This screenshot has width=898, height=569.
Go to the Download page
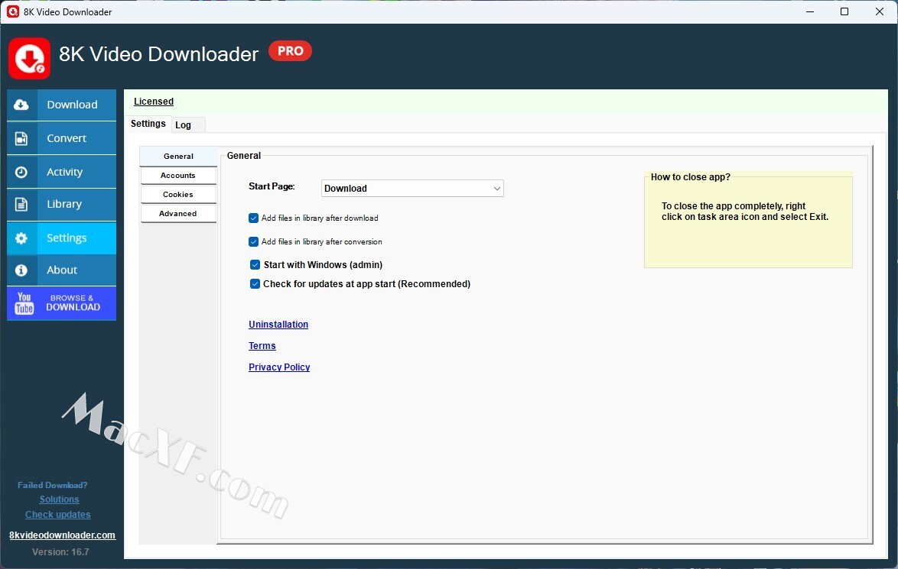pos(62,105)
